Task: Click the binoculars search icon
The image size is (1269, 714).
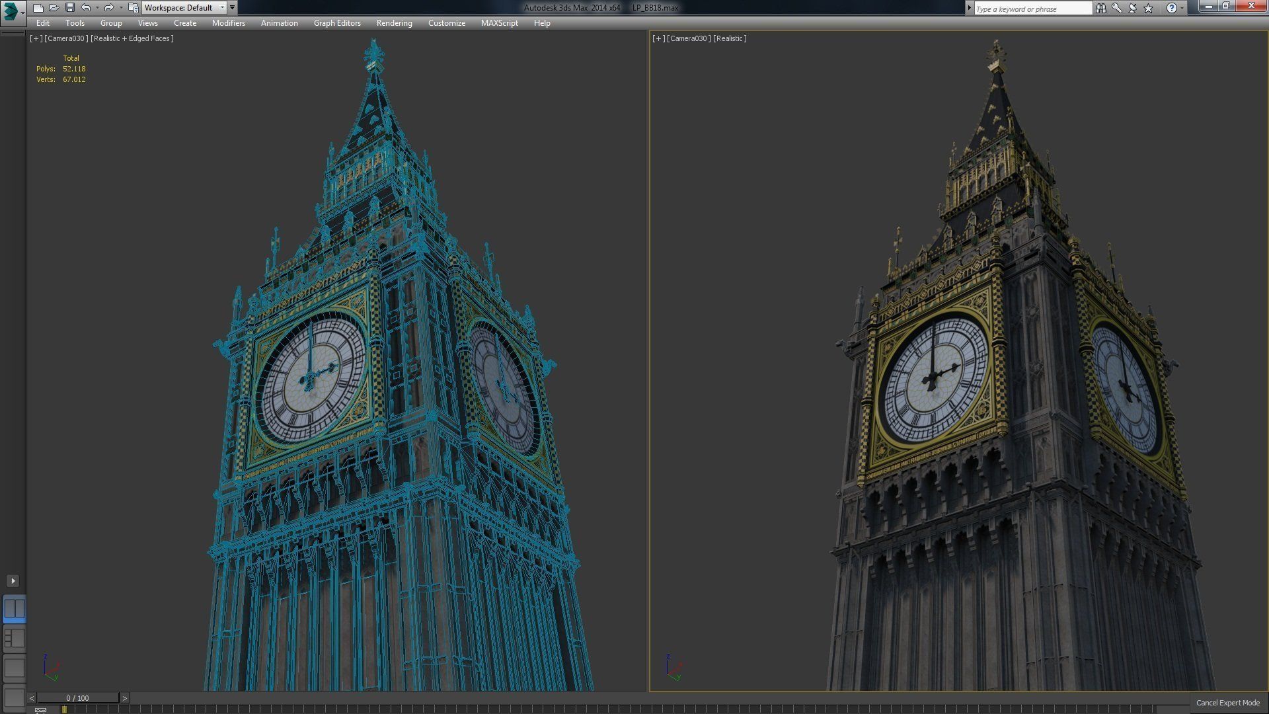Action: 1100,8
